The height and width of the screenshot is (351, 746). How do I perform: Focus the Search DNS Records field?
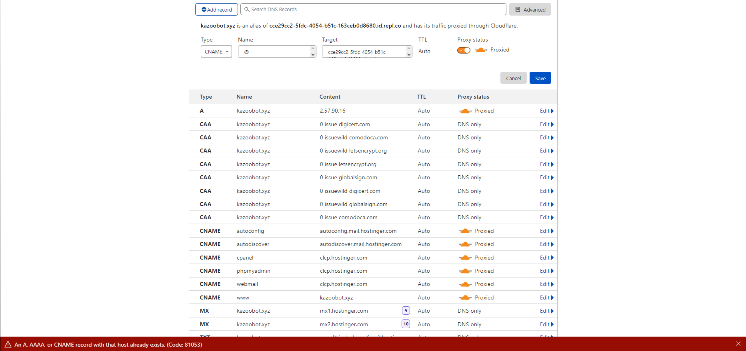coord(373,9)
